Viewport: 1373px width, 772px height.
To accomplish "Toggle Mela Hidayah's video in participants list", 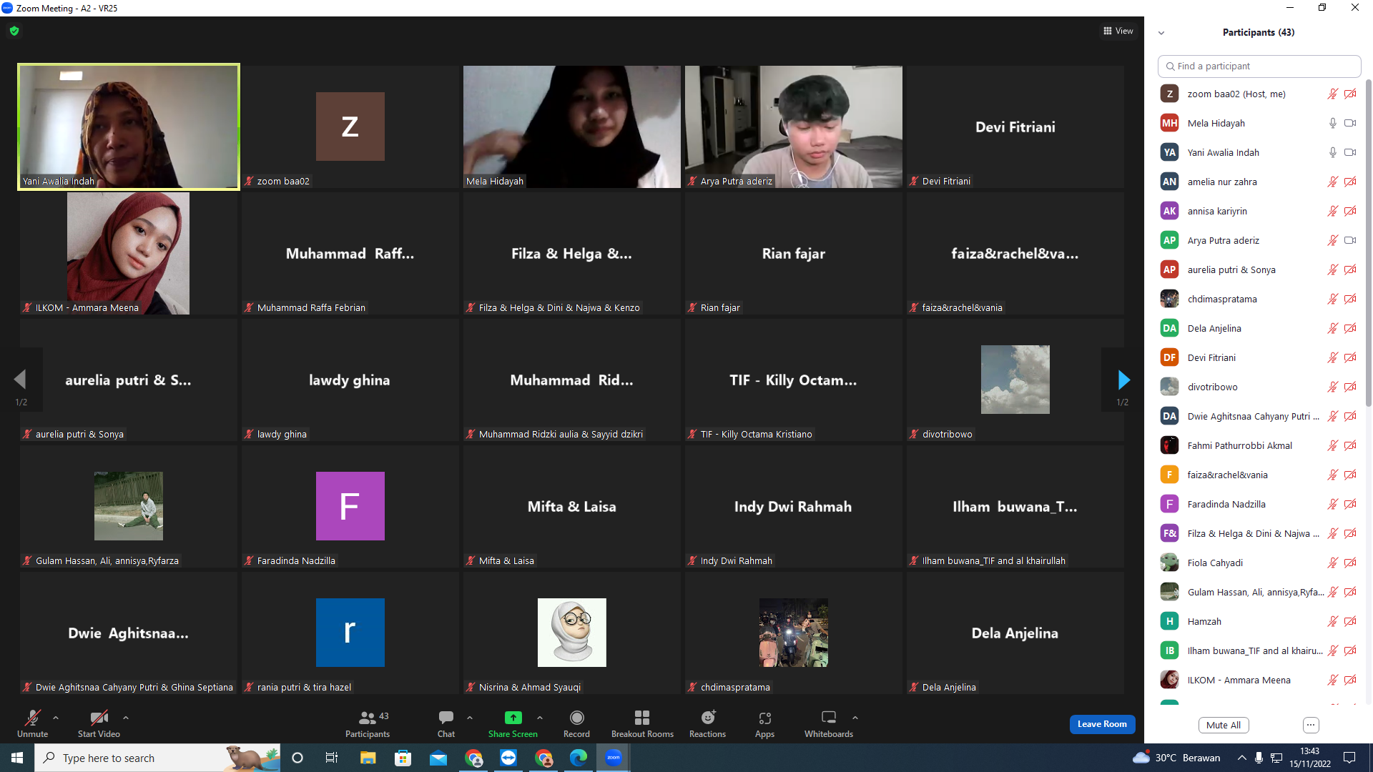I will pos(1350,123).
